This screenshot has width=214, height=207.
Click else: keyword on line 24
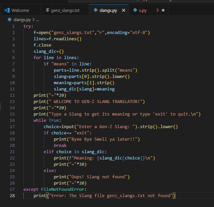pos(50,170)
